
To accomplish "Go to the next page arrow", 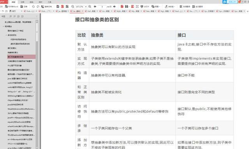I will coord(114,7).
